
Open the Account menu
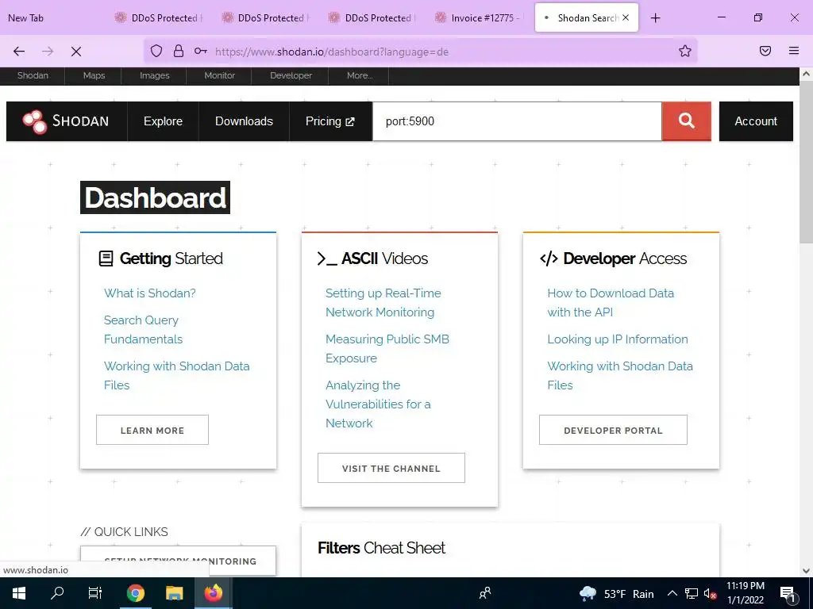click(x=756, y=121)
